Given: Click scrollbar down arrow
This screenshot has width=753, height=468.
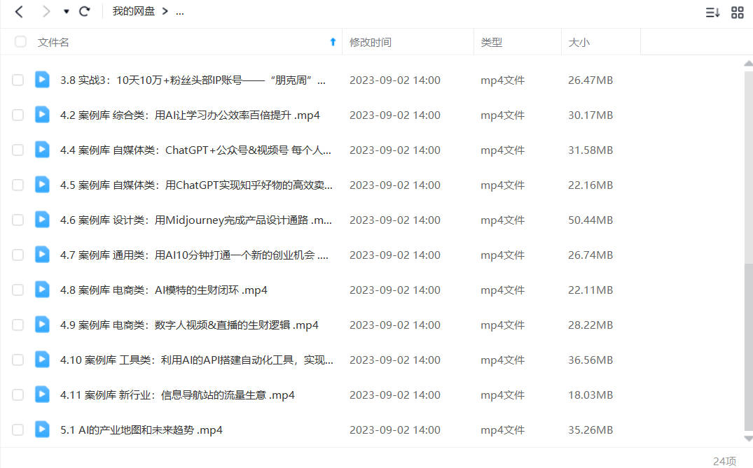Looking at the screenshot, I should tap(748, 439).
